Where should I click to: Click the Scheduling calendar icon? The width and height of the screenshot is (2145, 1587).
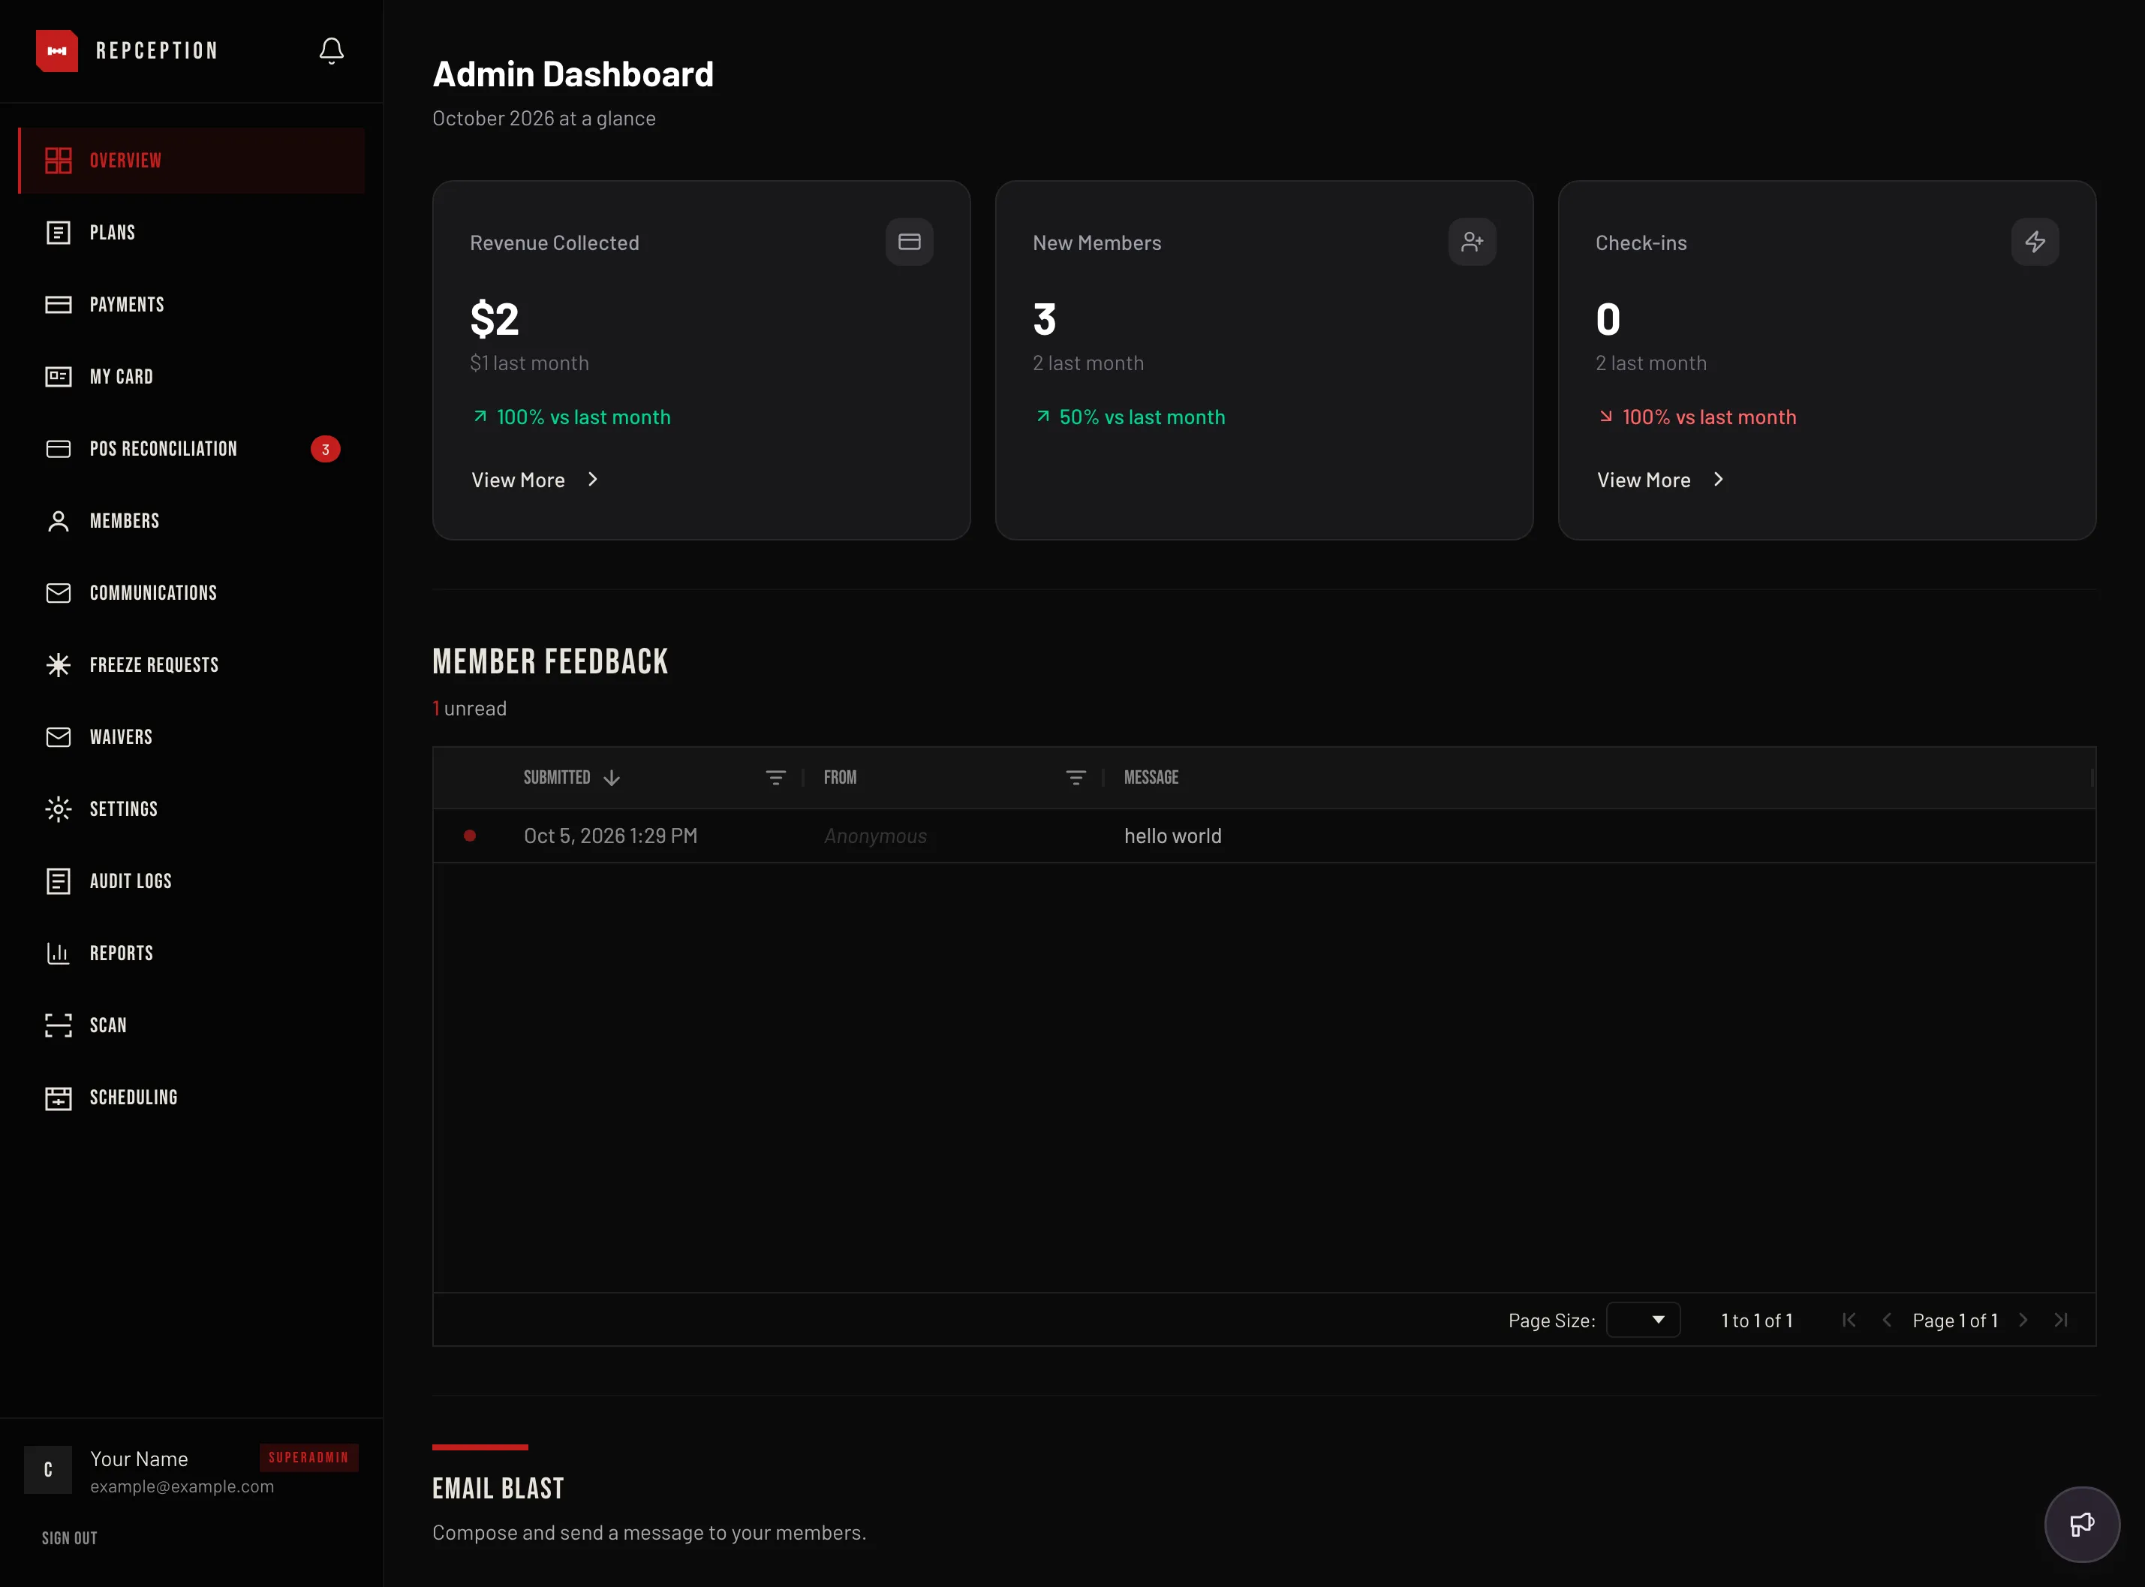click(59, 1097)
